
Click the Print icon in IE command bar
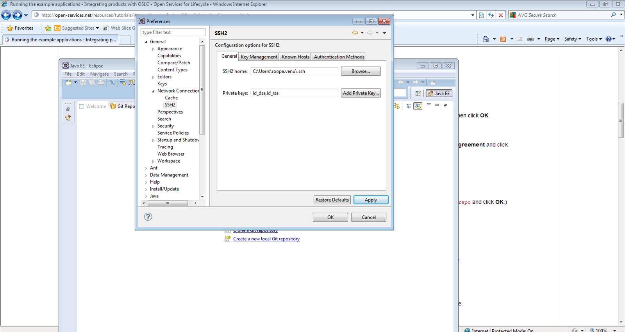coord(530,39)
